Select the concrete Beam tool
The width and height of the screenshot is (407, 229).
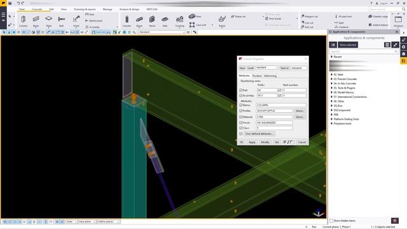(139, 21)
